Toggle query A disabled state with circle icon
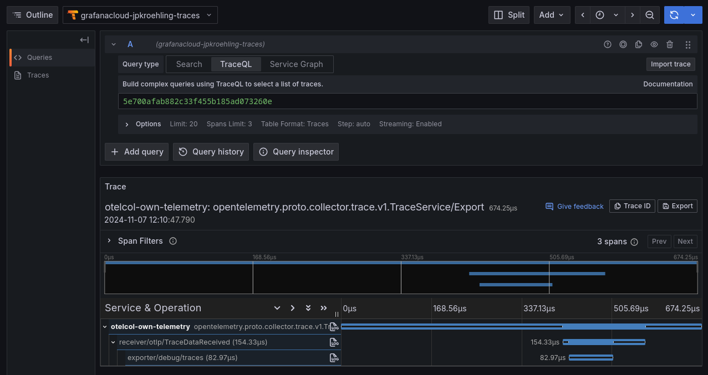708x375 pixels. 623,44
